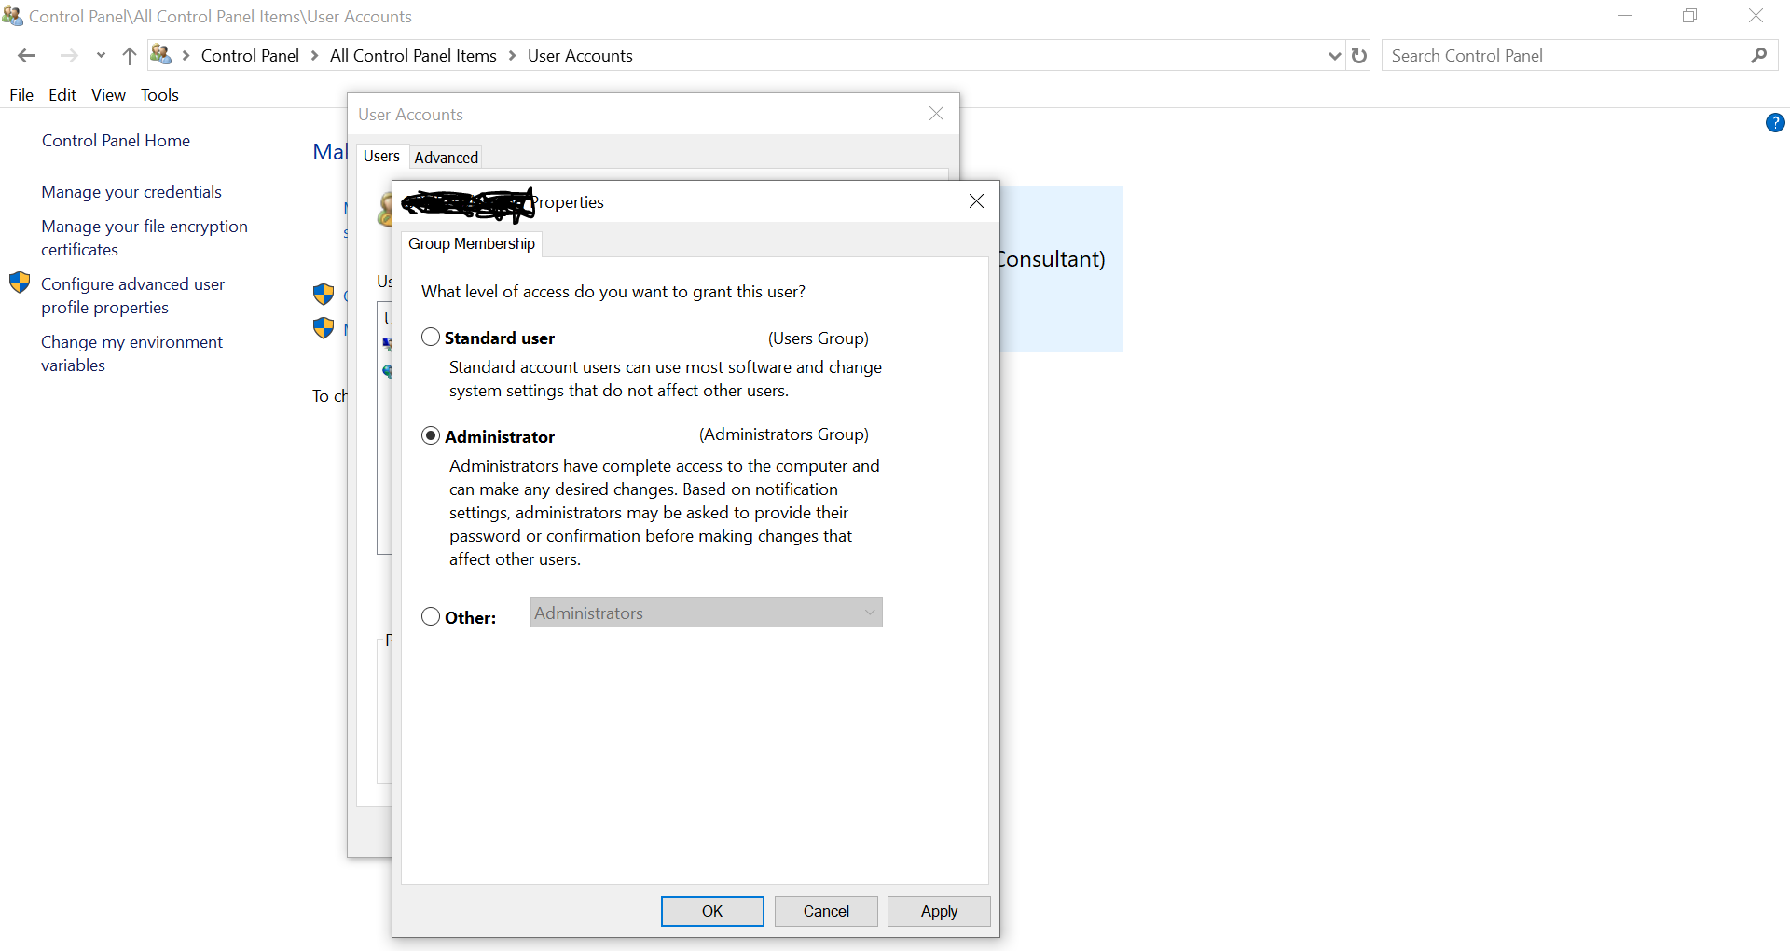1790x951 pixels.
Task: Switch to the Advanced tab
Action: 446,158
